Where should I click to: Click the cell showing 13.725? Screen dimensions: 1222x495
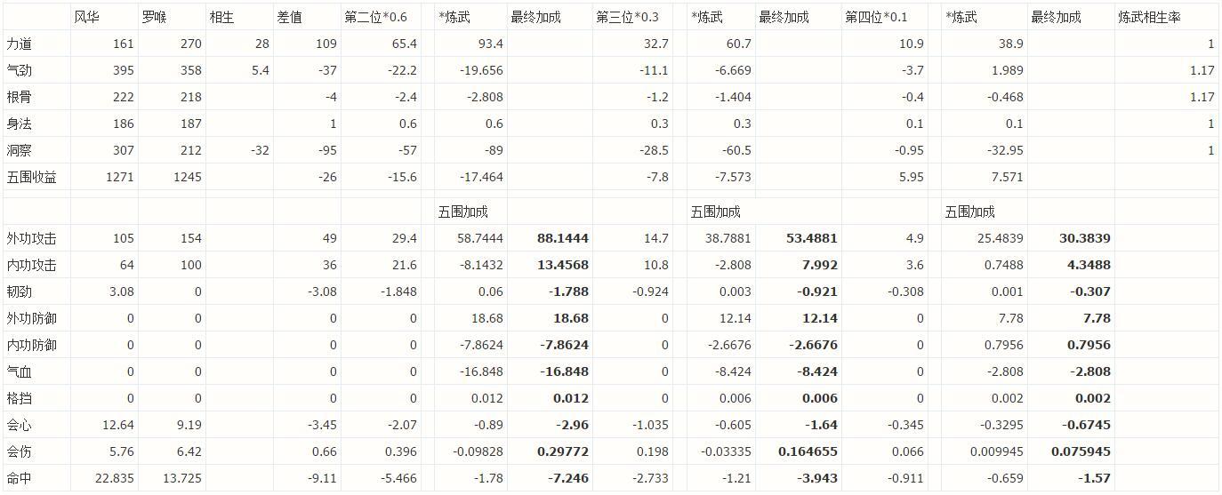(182, 478)
